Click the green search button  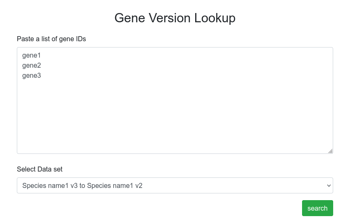coord(318,208)
